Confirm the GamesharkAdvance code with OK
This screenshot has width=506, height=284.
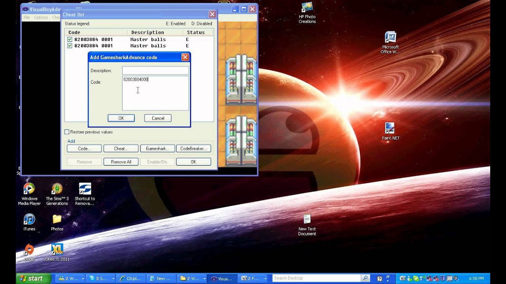point(121,118)
